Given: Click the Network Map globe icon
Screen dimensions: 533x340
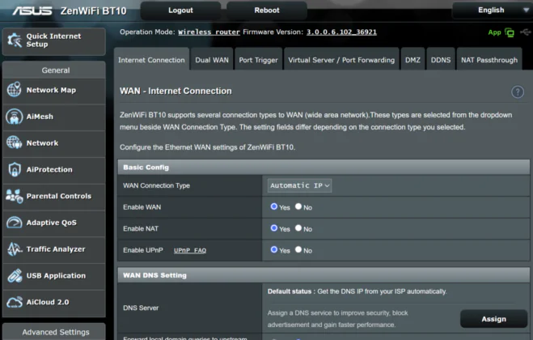Looking at the screenshot, I should pyautogui.click(x=15, y=90).
